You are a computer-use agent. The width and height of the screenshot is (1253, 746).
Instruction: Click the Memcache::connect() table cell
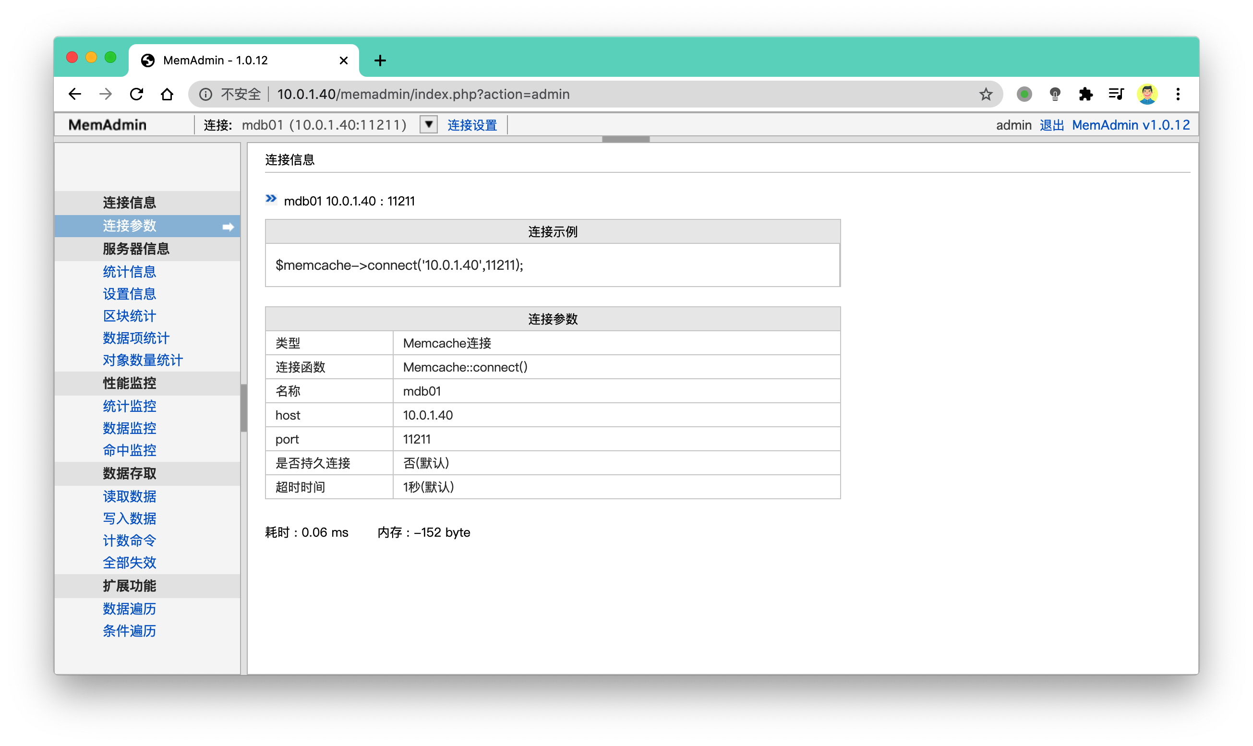[616, 367]
